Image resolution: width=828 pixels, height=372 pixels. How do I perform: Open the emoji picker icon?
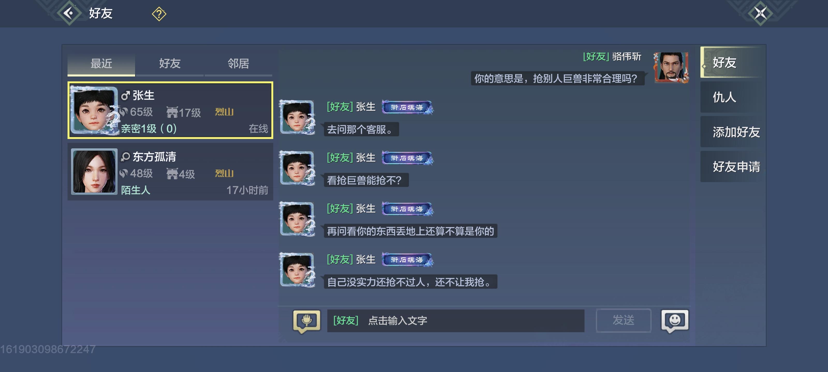coord(675,321)
